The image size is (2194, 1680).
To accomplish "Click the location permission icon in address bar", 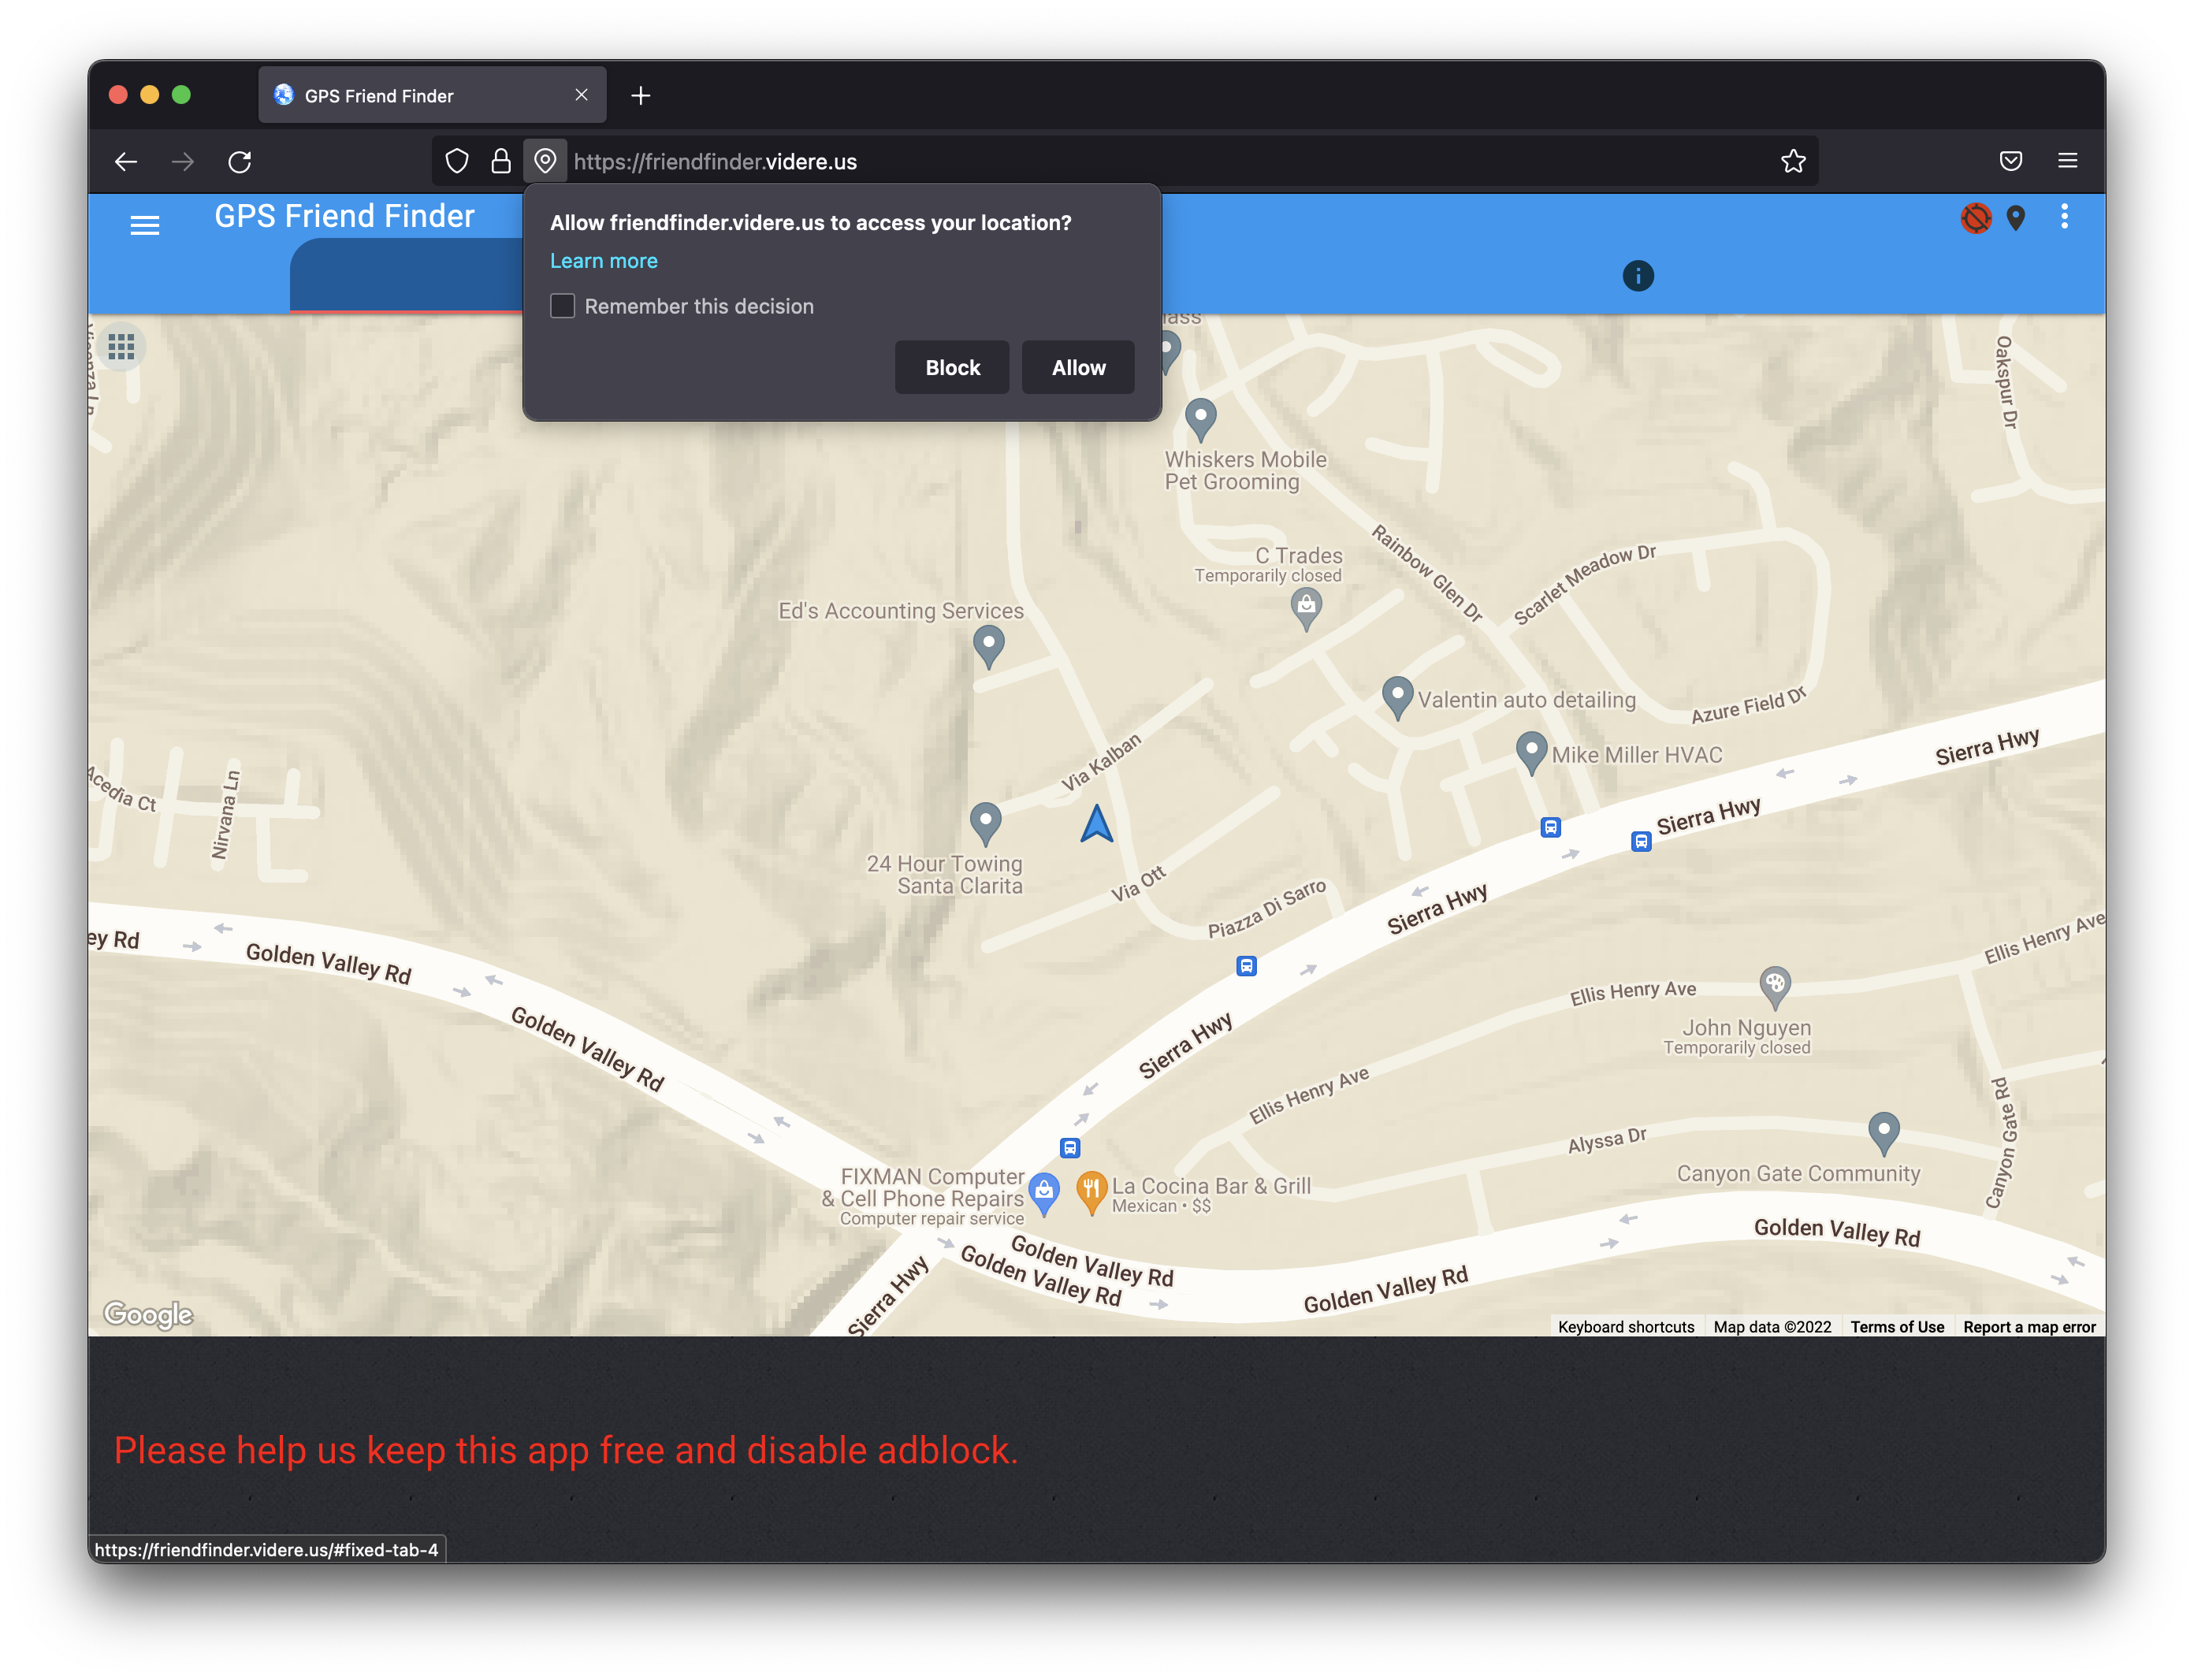I will point(545,161).
